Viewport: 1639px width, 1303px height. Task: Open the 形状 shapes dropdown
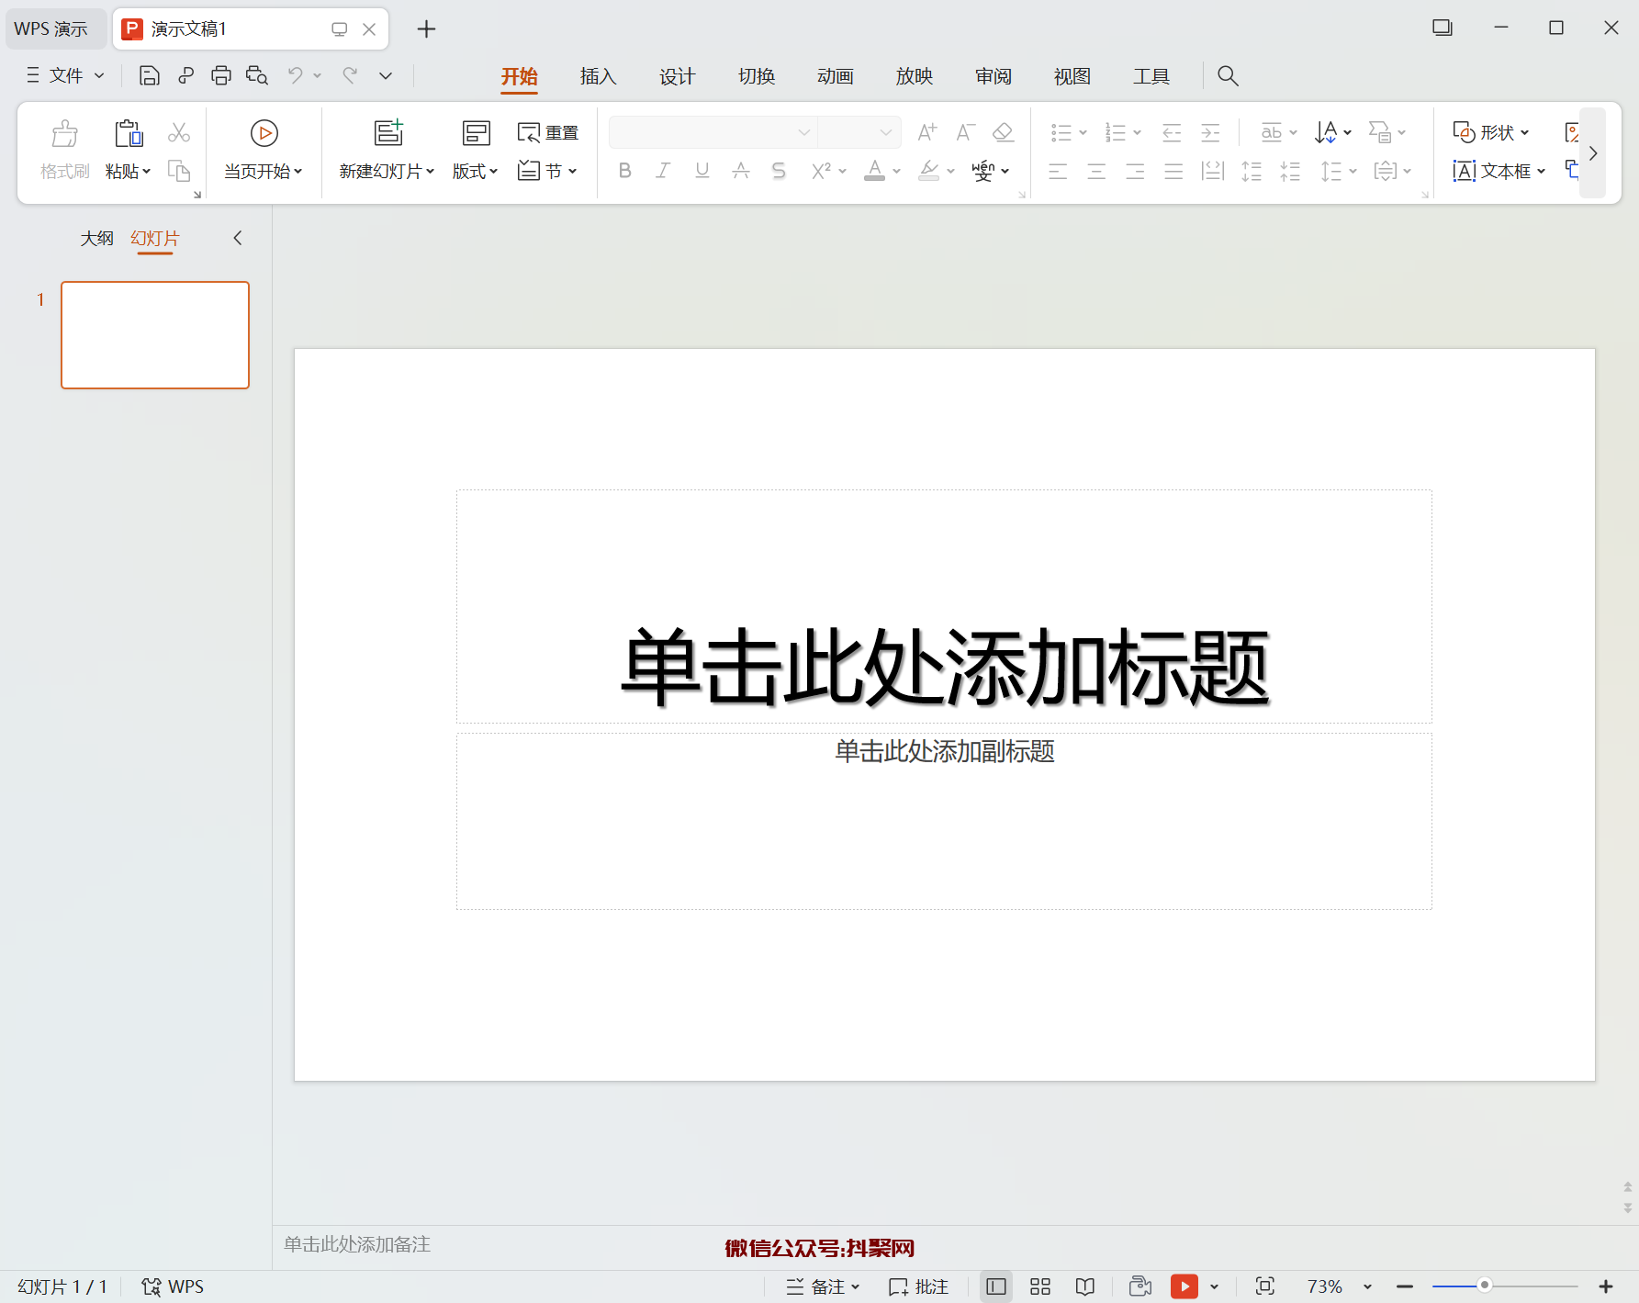pyautogui.click(x=1491, y=132)
